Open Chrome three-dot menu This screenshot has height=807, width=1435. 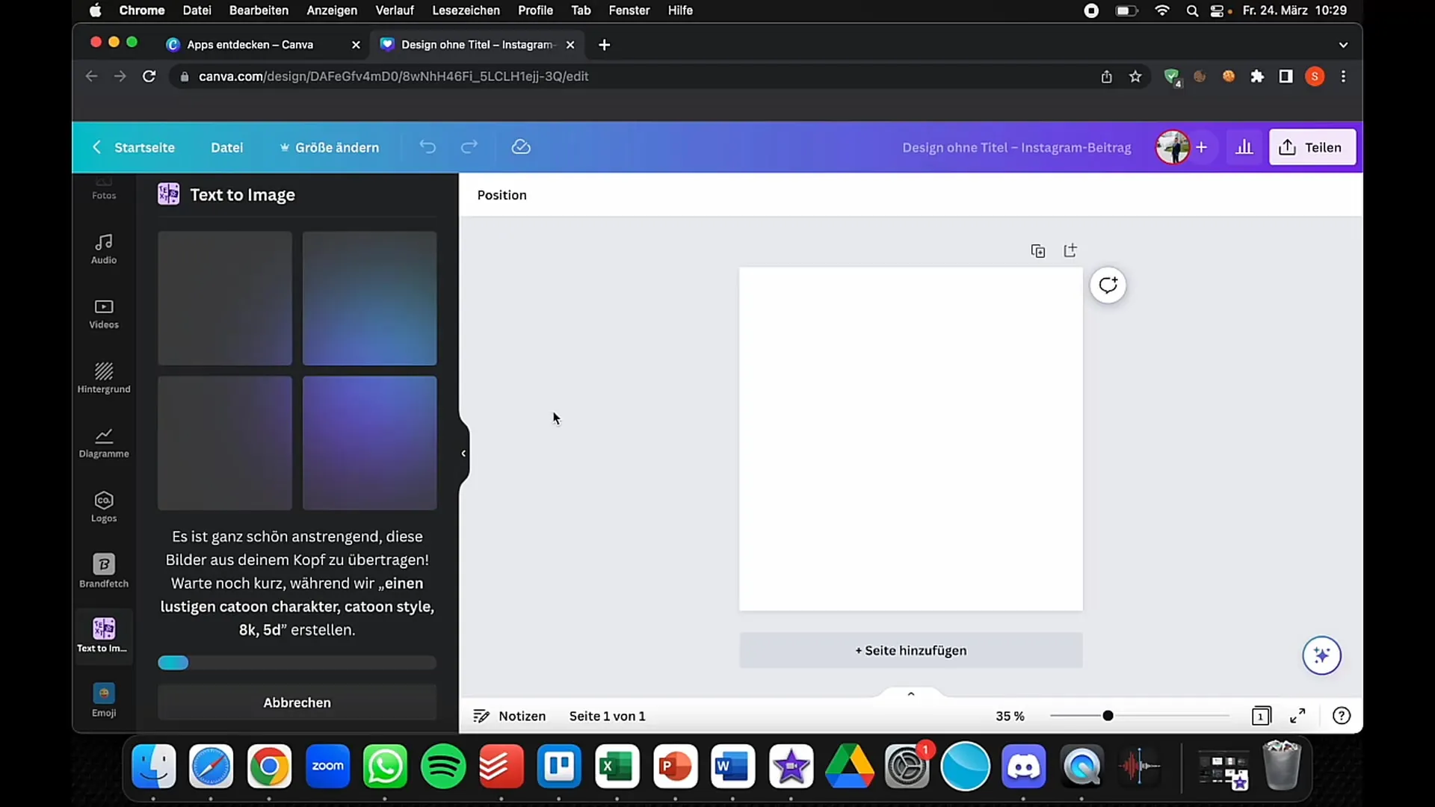[1343, 76]
